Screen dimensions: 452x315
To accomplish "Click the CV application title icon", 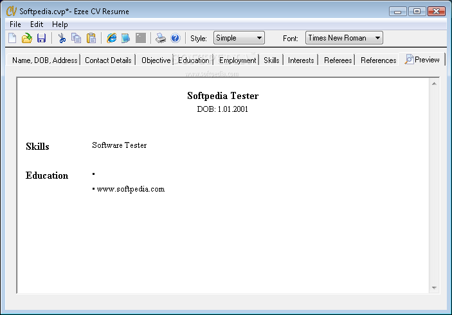I will tap(11, 11).
